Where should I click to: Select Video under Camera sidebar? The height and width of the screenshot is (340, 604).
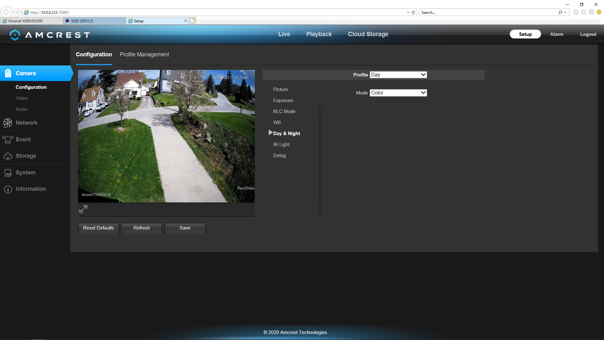[x=22, y=98]
